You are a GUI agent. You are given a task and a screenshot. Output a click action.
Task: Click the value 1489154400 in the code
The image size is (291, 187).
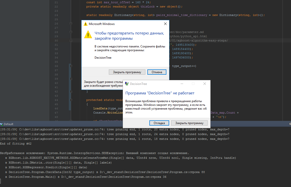click(x=181, y=49)
